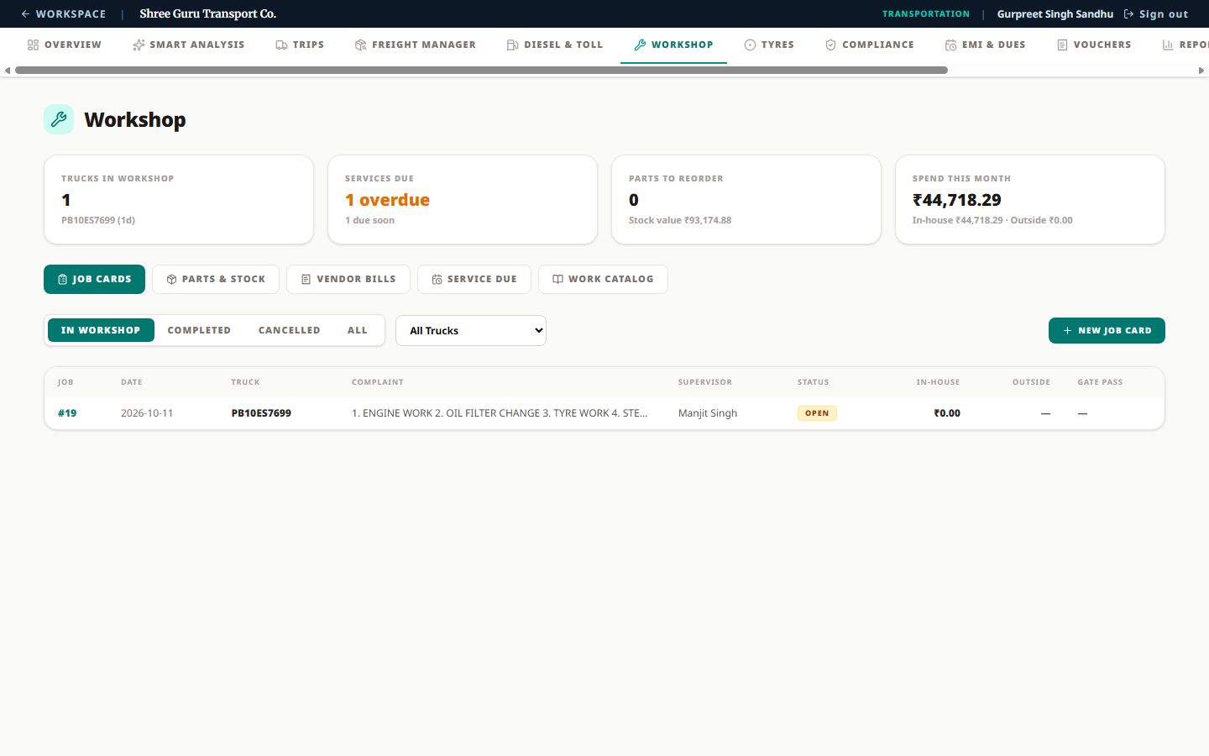The height and width of the screenshot is (756, 1209).
Task: Click the 1 overdue Services Due card
Action: pos(463,200)
